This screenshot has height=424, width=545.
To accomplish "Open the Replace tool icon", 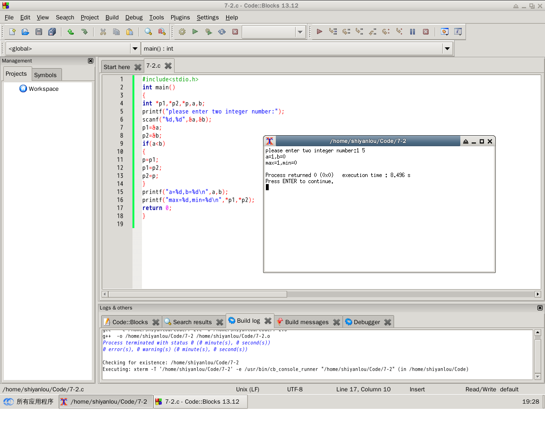I will [162, 32].
